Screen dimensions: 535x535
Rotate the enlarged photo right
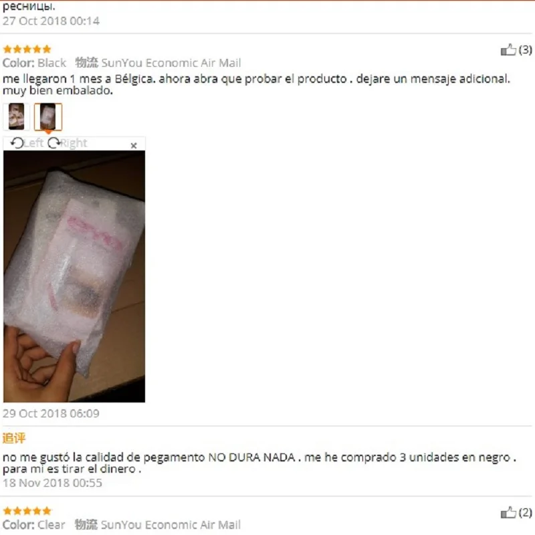click(54, 143)
